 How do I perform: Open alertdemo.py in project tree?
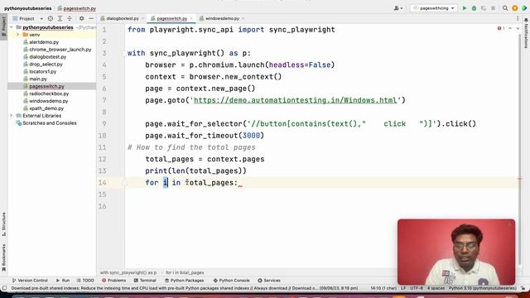click(44, 42)
